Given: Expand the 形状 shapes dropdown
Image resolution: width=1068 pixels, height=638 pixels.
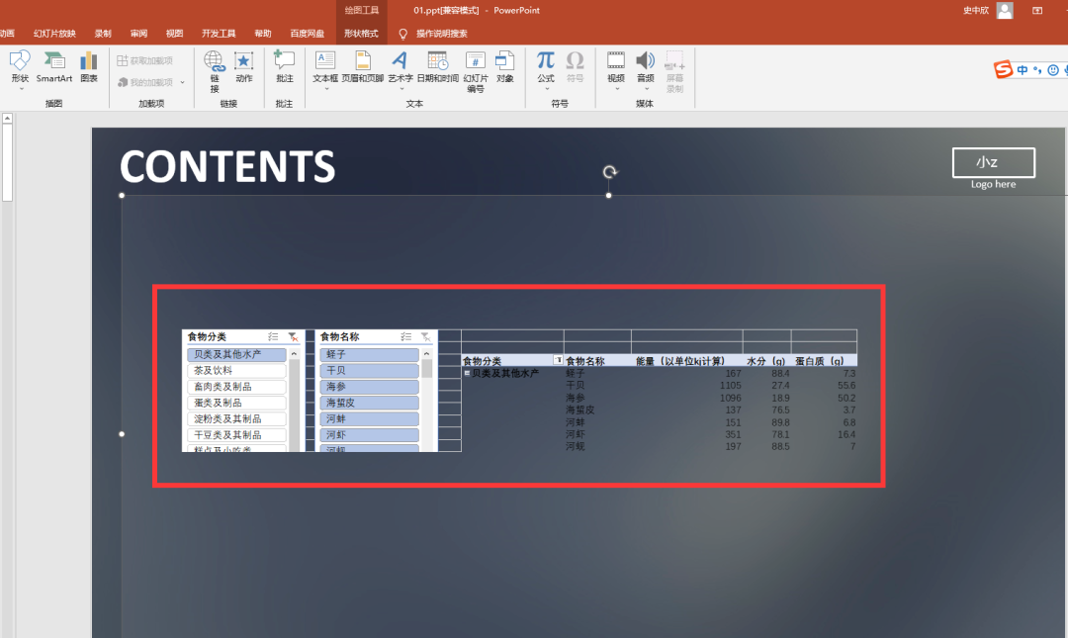Looking at the screenshot, I should point(20,88).
